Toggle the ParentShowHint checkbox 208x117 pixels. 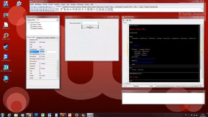[40, 59]
